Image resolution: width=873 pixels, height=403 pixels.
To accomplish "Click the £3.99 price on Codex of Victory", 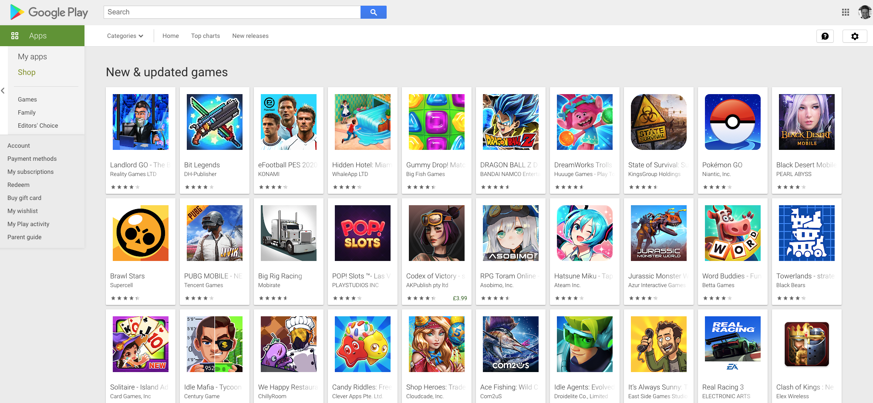I will click(460, 298).
